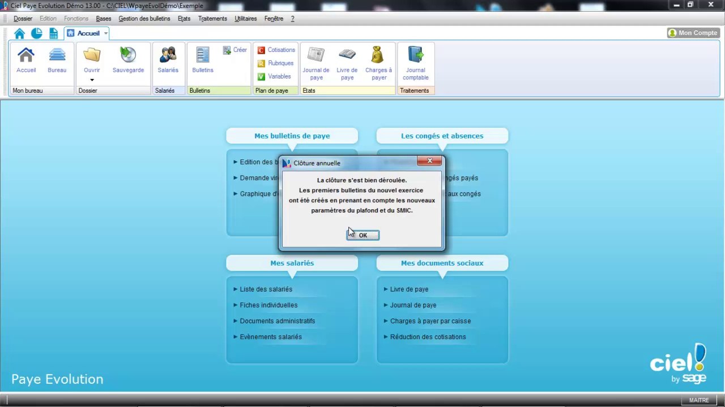725x407 pixels.
Task: Open Variables in Plan de paye
Action: click(274, 76)
